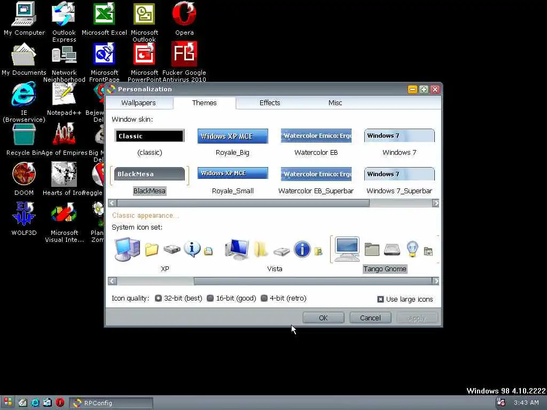
Task: Select the Royale_Small window skin
Action: [x=233, y=180]
